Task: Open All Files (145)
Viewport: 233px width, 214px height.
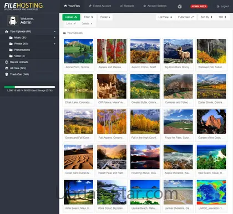Action: pos(18,68)
